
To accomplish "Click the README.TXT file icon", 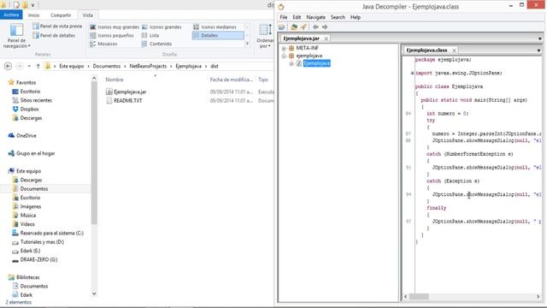I will [x=109, y=101].
